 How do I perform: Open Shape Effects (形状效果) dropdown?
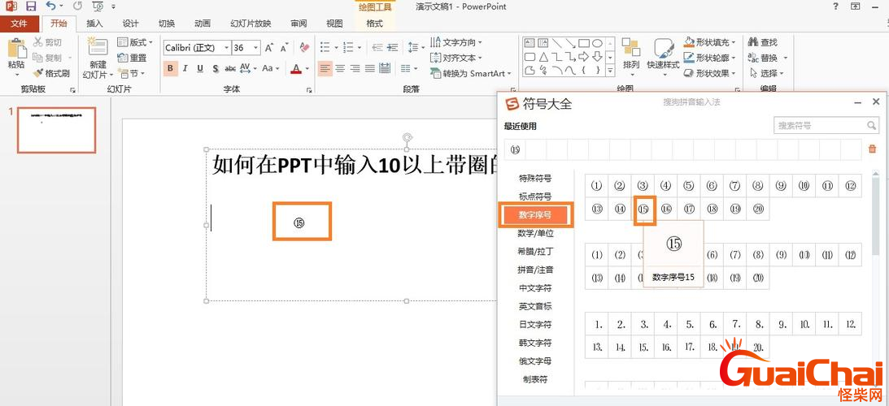[710, 73]
